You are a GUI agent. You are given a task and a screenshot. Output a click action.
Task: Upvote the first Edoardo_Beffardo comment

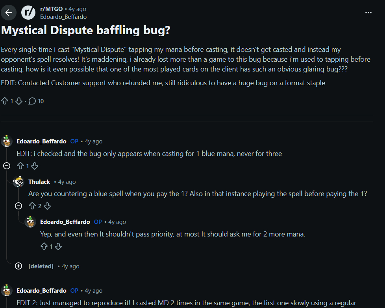20,166
